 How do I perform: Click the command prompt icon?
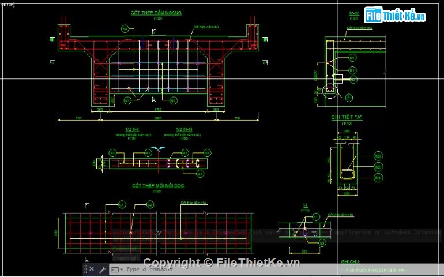(115, 269)
